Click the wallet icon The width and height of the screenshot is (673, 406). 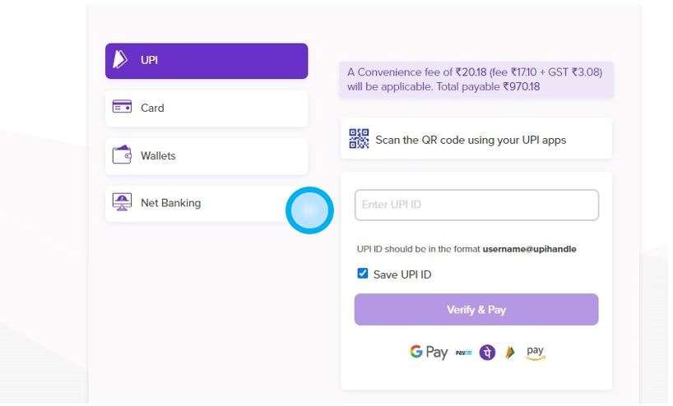(122, 155)
